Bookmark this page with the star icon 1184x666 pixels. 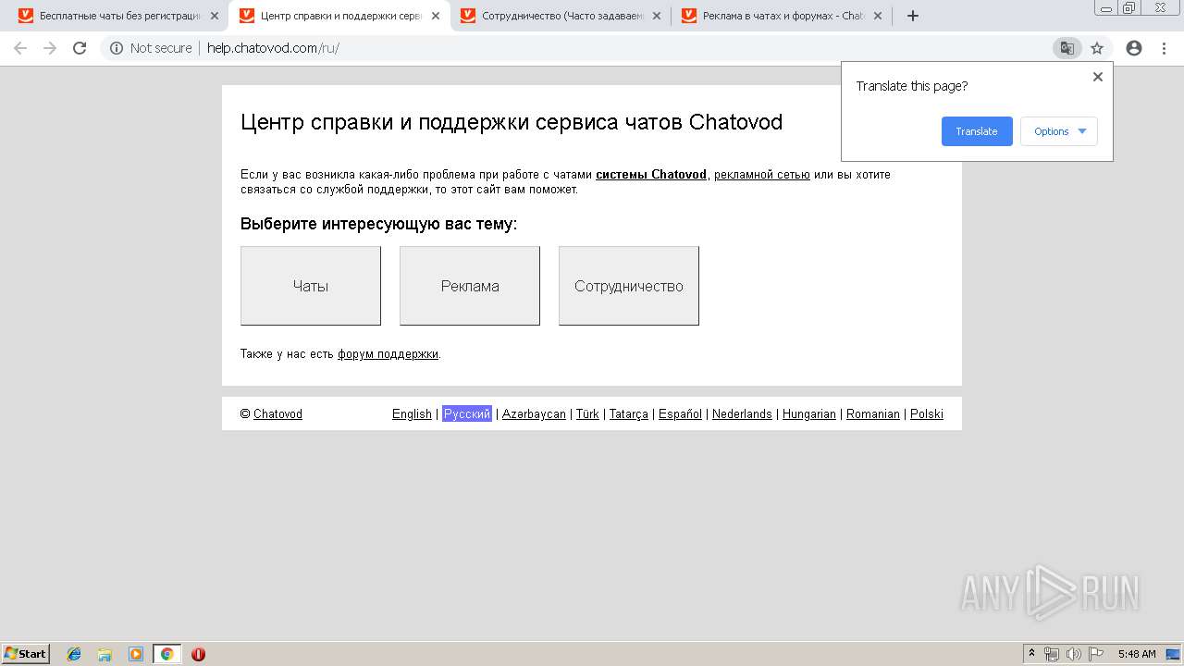point(1097,48)
